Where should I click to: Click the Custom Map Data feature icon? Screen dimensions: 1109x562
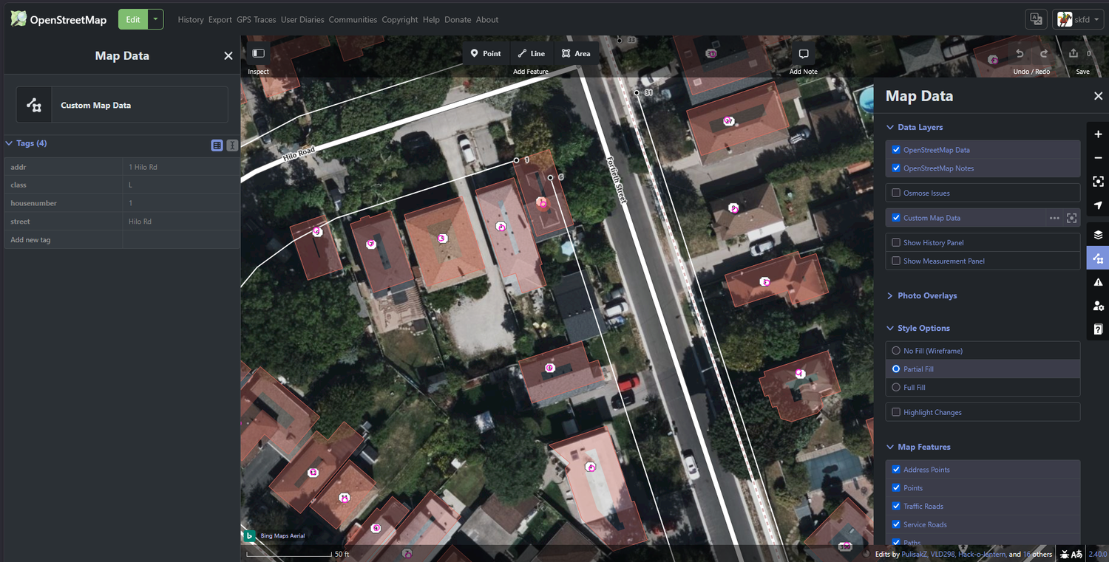point(34,105)
